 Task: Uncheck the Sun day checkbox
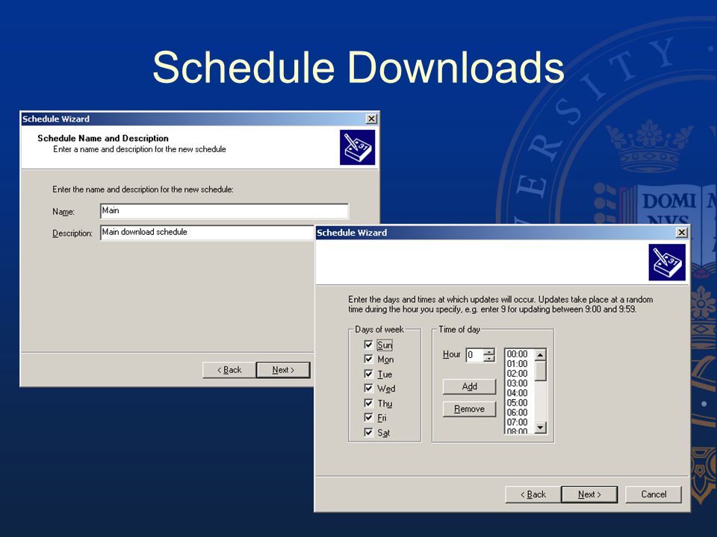(368, 345)
